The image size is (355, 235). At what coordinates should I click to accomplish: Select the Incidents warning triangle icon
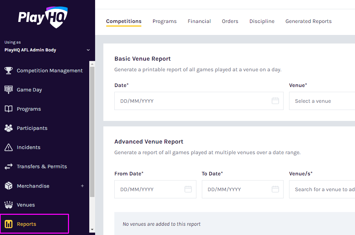coord(9,147)
